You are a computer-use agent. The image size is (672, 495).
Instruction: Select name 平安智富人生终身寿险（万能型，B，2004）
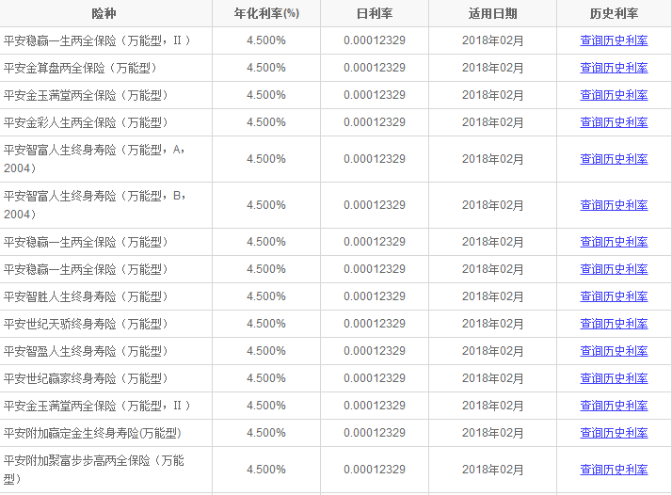point(94,205)
